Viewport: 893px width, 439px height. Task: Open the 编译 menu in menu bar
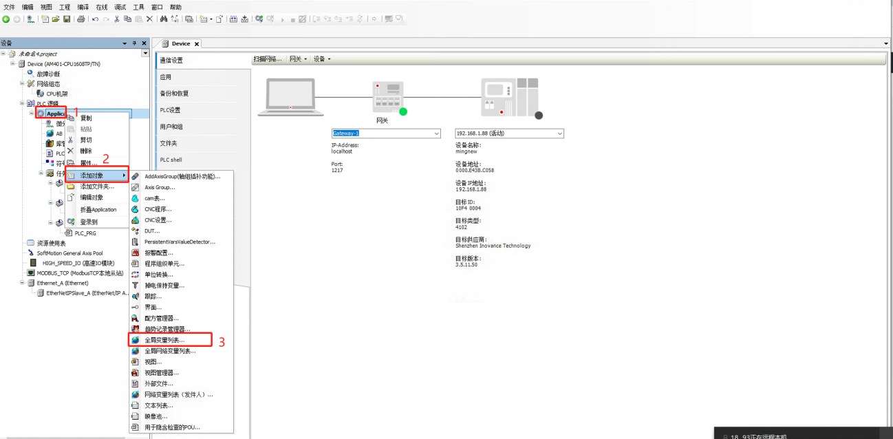coord(83,7)
